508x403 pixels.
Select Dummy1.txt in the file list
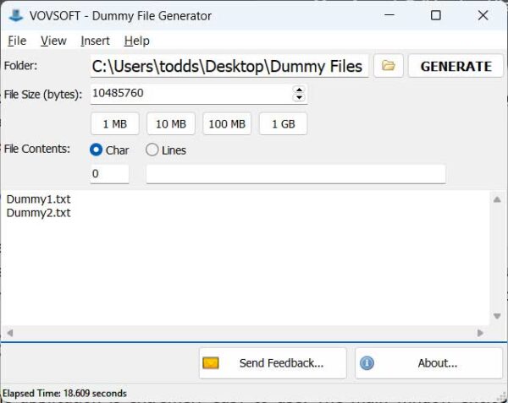point(38,199)
